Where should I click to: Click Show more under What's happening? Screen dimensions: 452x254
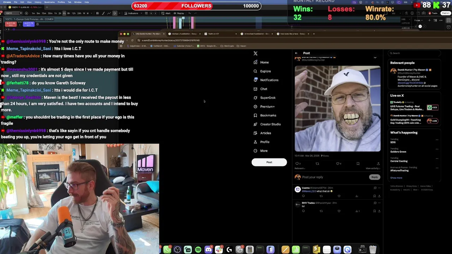point(396,178)
